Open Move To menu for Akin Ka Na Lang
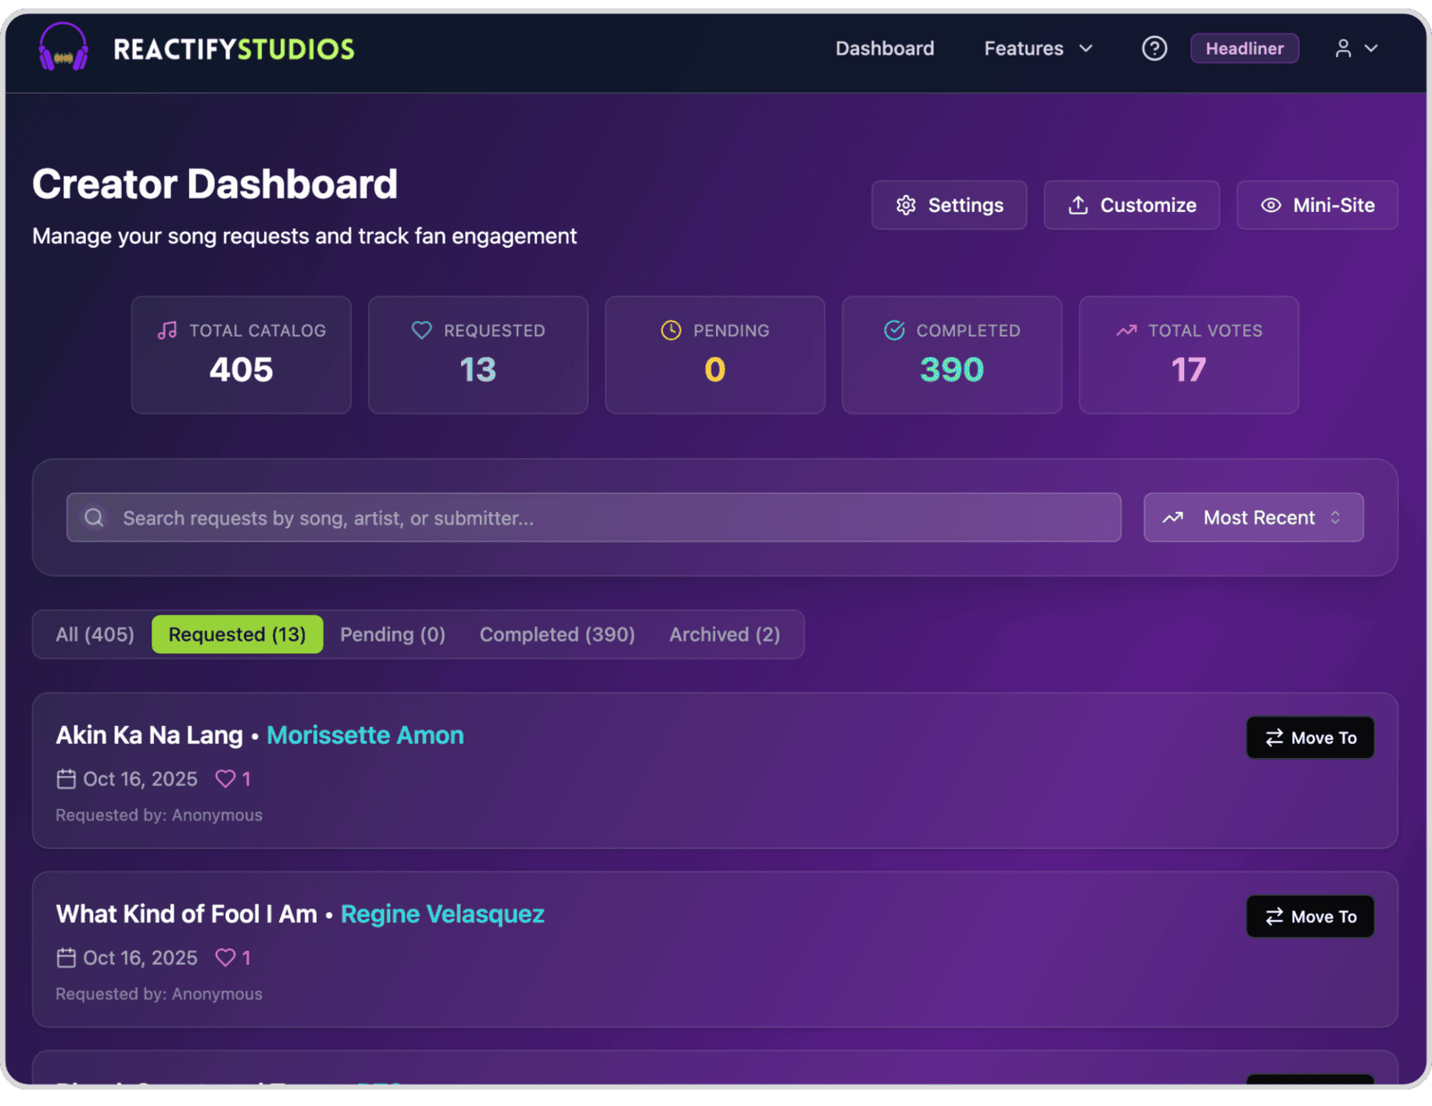The height and width of the screenshot is (1106, 1432). (x=1309, y=737)
